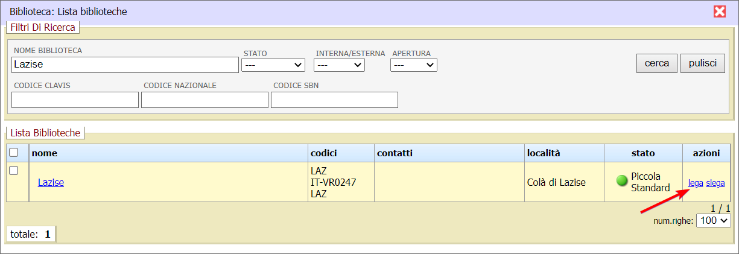Viewport: 739px width, 254px height.
Task: Select the Codice Nazionale input field
Action: [205, 100]
